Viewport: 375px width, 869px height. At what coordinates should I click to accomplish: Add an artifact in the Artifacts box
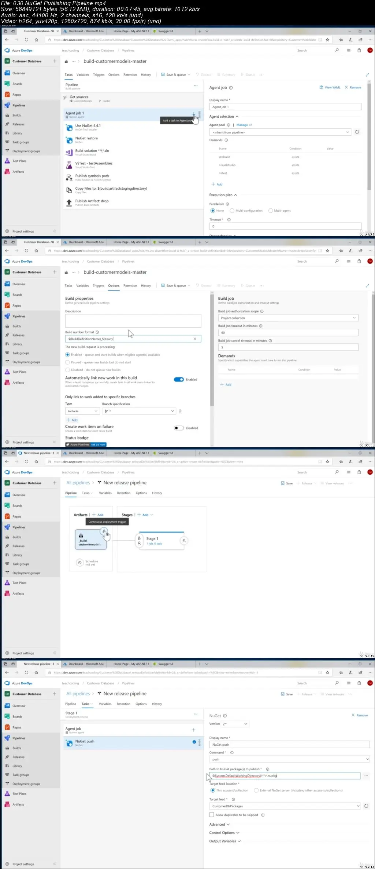(x=98, y=515)
